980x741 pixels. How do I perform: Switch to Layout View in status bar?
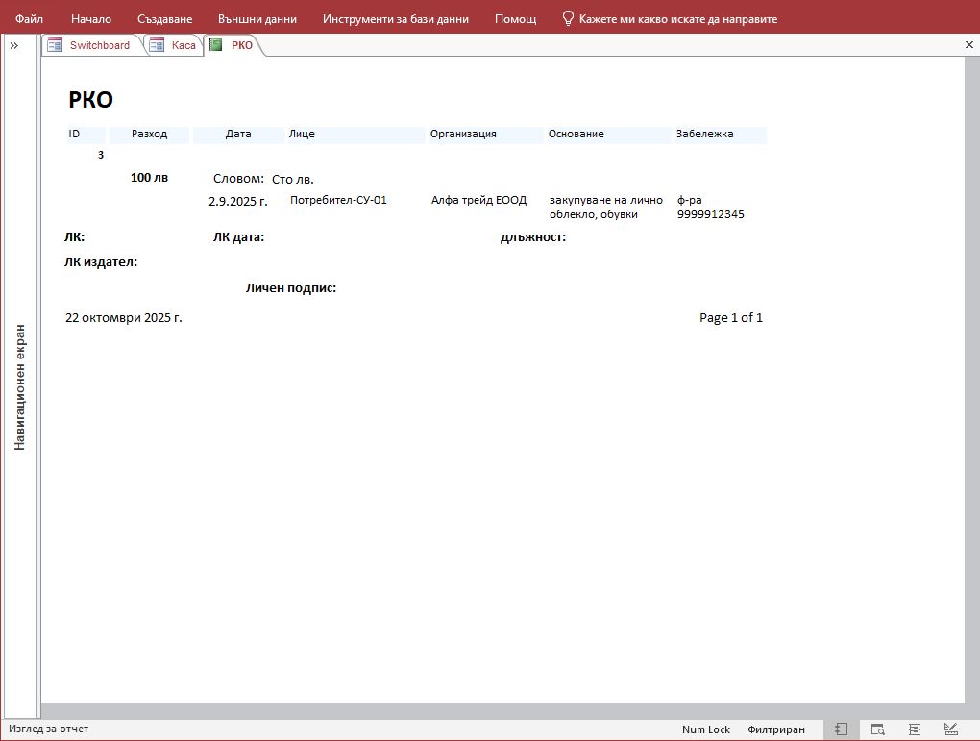pos(915,729)
